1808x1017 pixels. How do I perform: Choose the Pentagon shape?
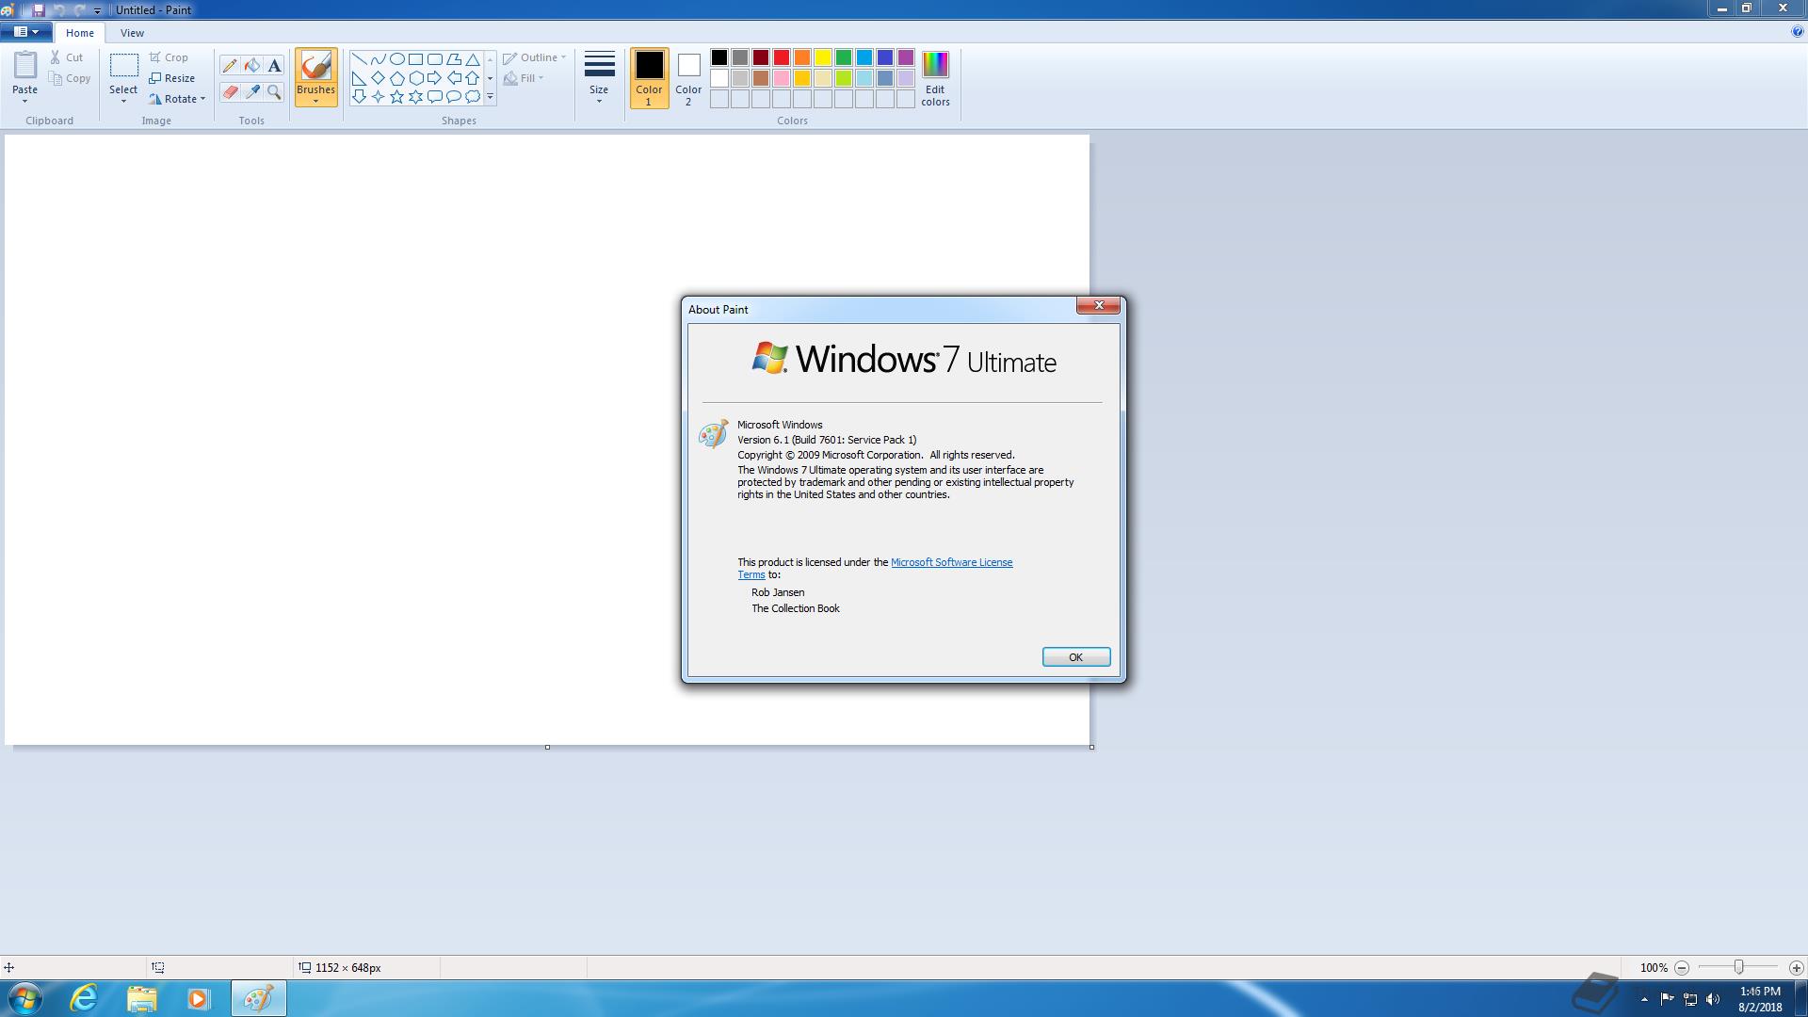pyautogui.click(x=396, y=77)
